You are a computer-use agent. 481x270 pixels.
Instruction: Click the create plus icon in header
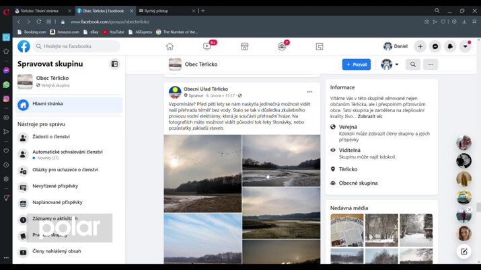pyautogui.click(x=420, y=46)
